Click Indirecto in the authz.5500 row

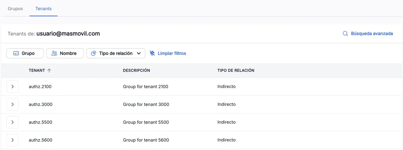[x=227, y=122]
